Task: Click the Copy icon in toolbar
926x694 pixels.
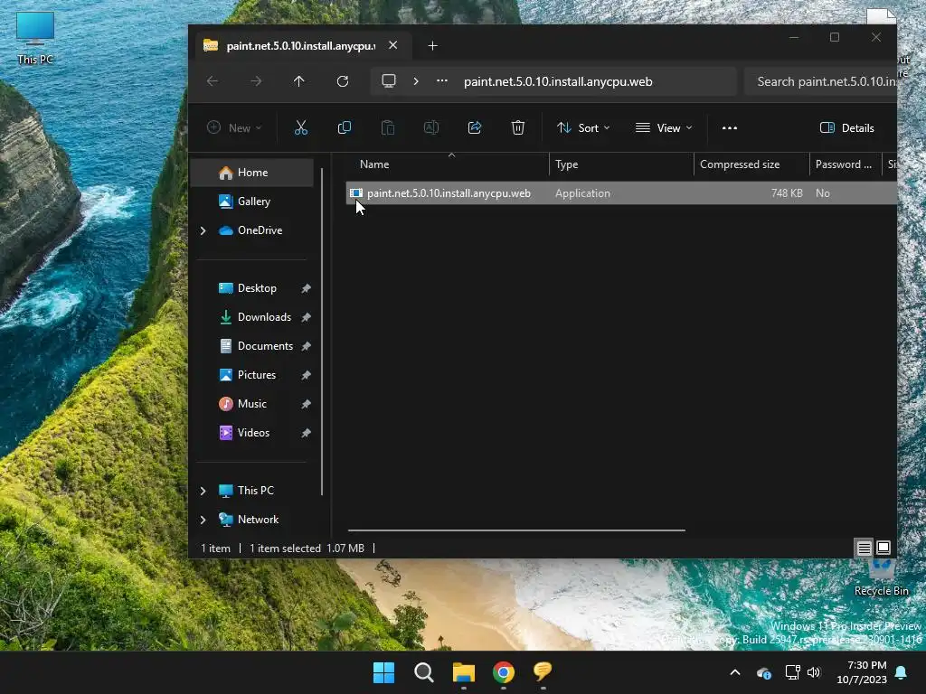Action: tap(345, 127)
